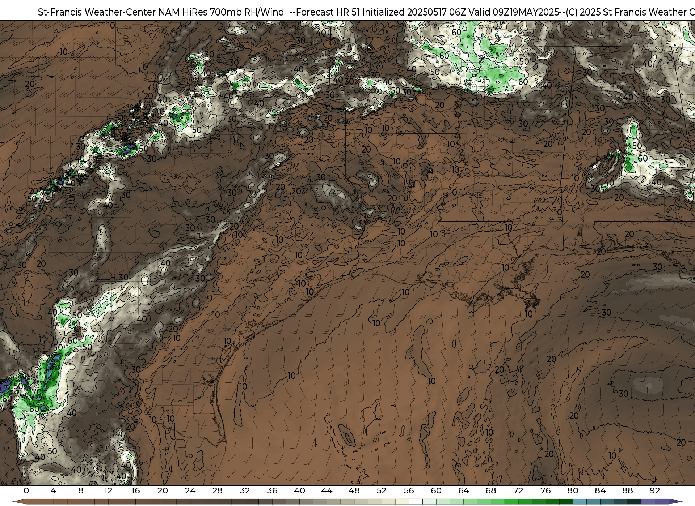Click the colorbar tick label '80'
Screen dimensions: 695x506
tap(573, 491)
